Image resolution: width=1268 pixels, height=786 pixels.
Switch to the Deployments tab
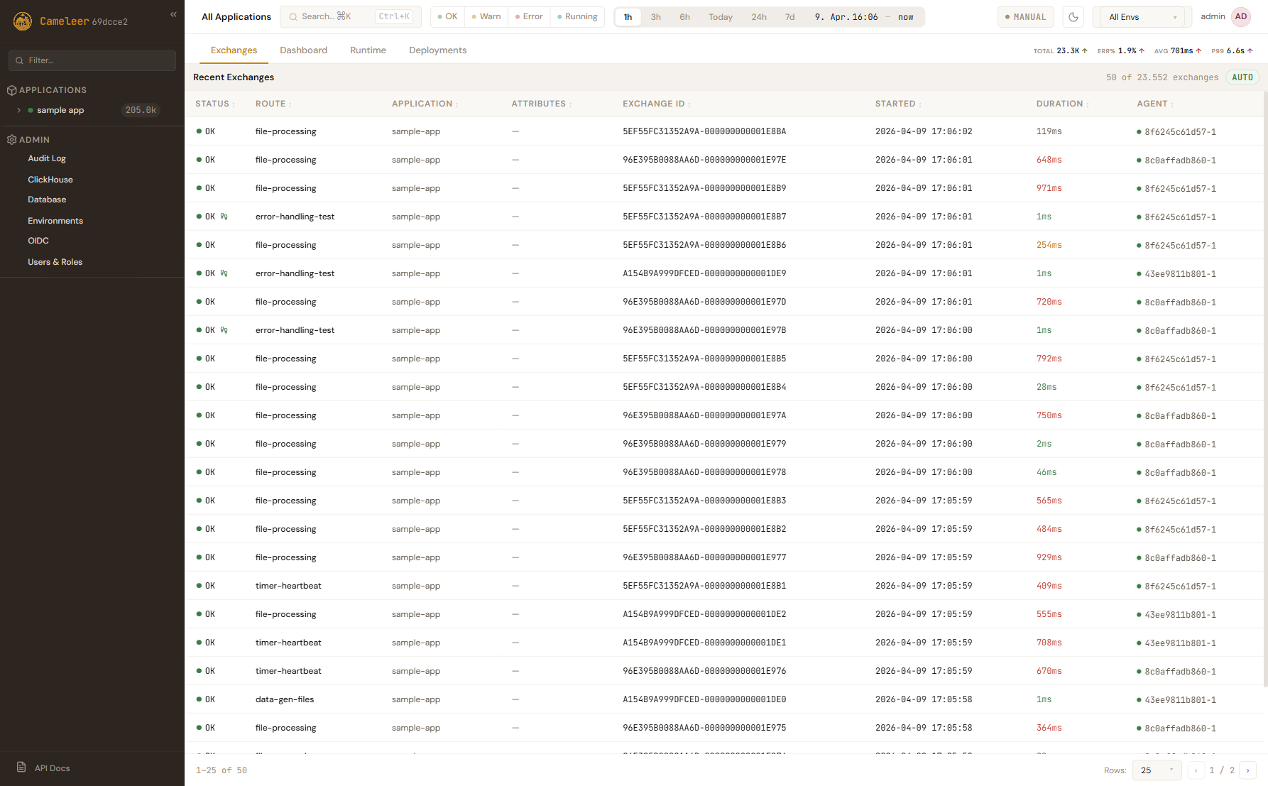coord(437,50)
